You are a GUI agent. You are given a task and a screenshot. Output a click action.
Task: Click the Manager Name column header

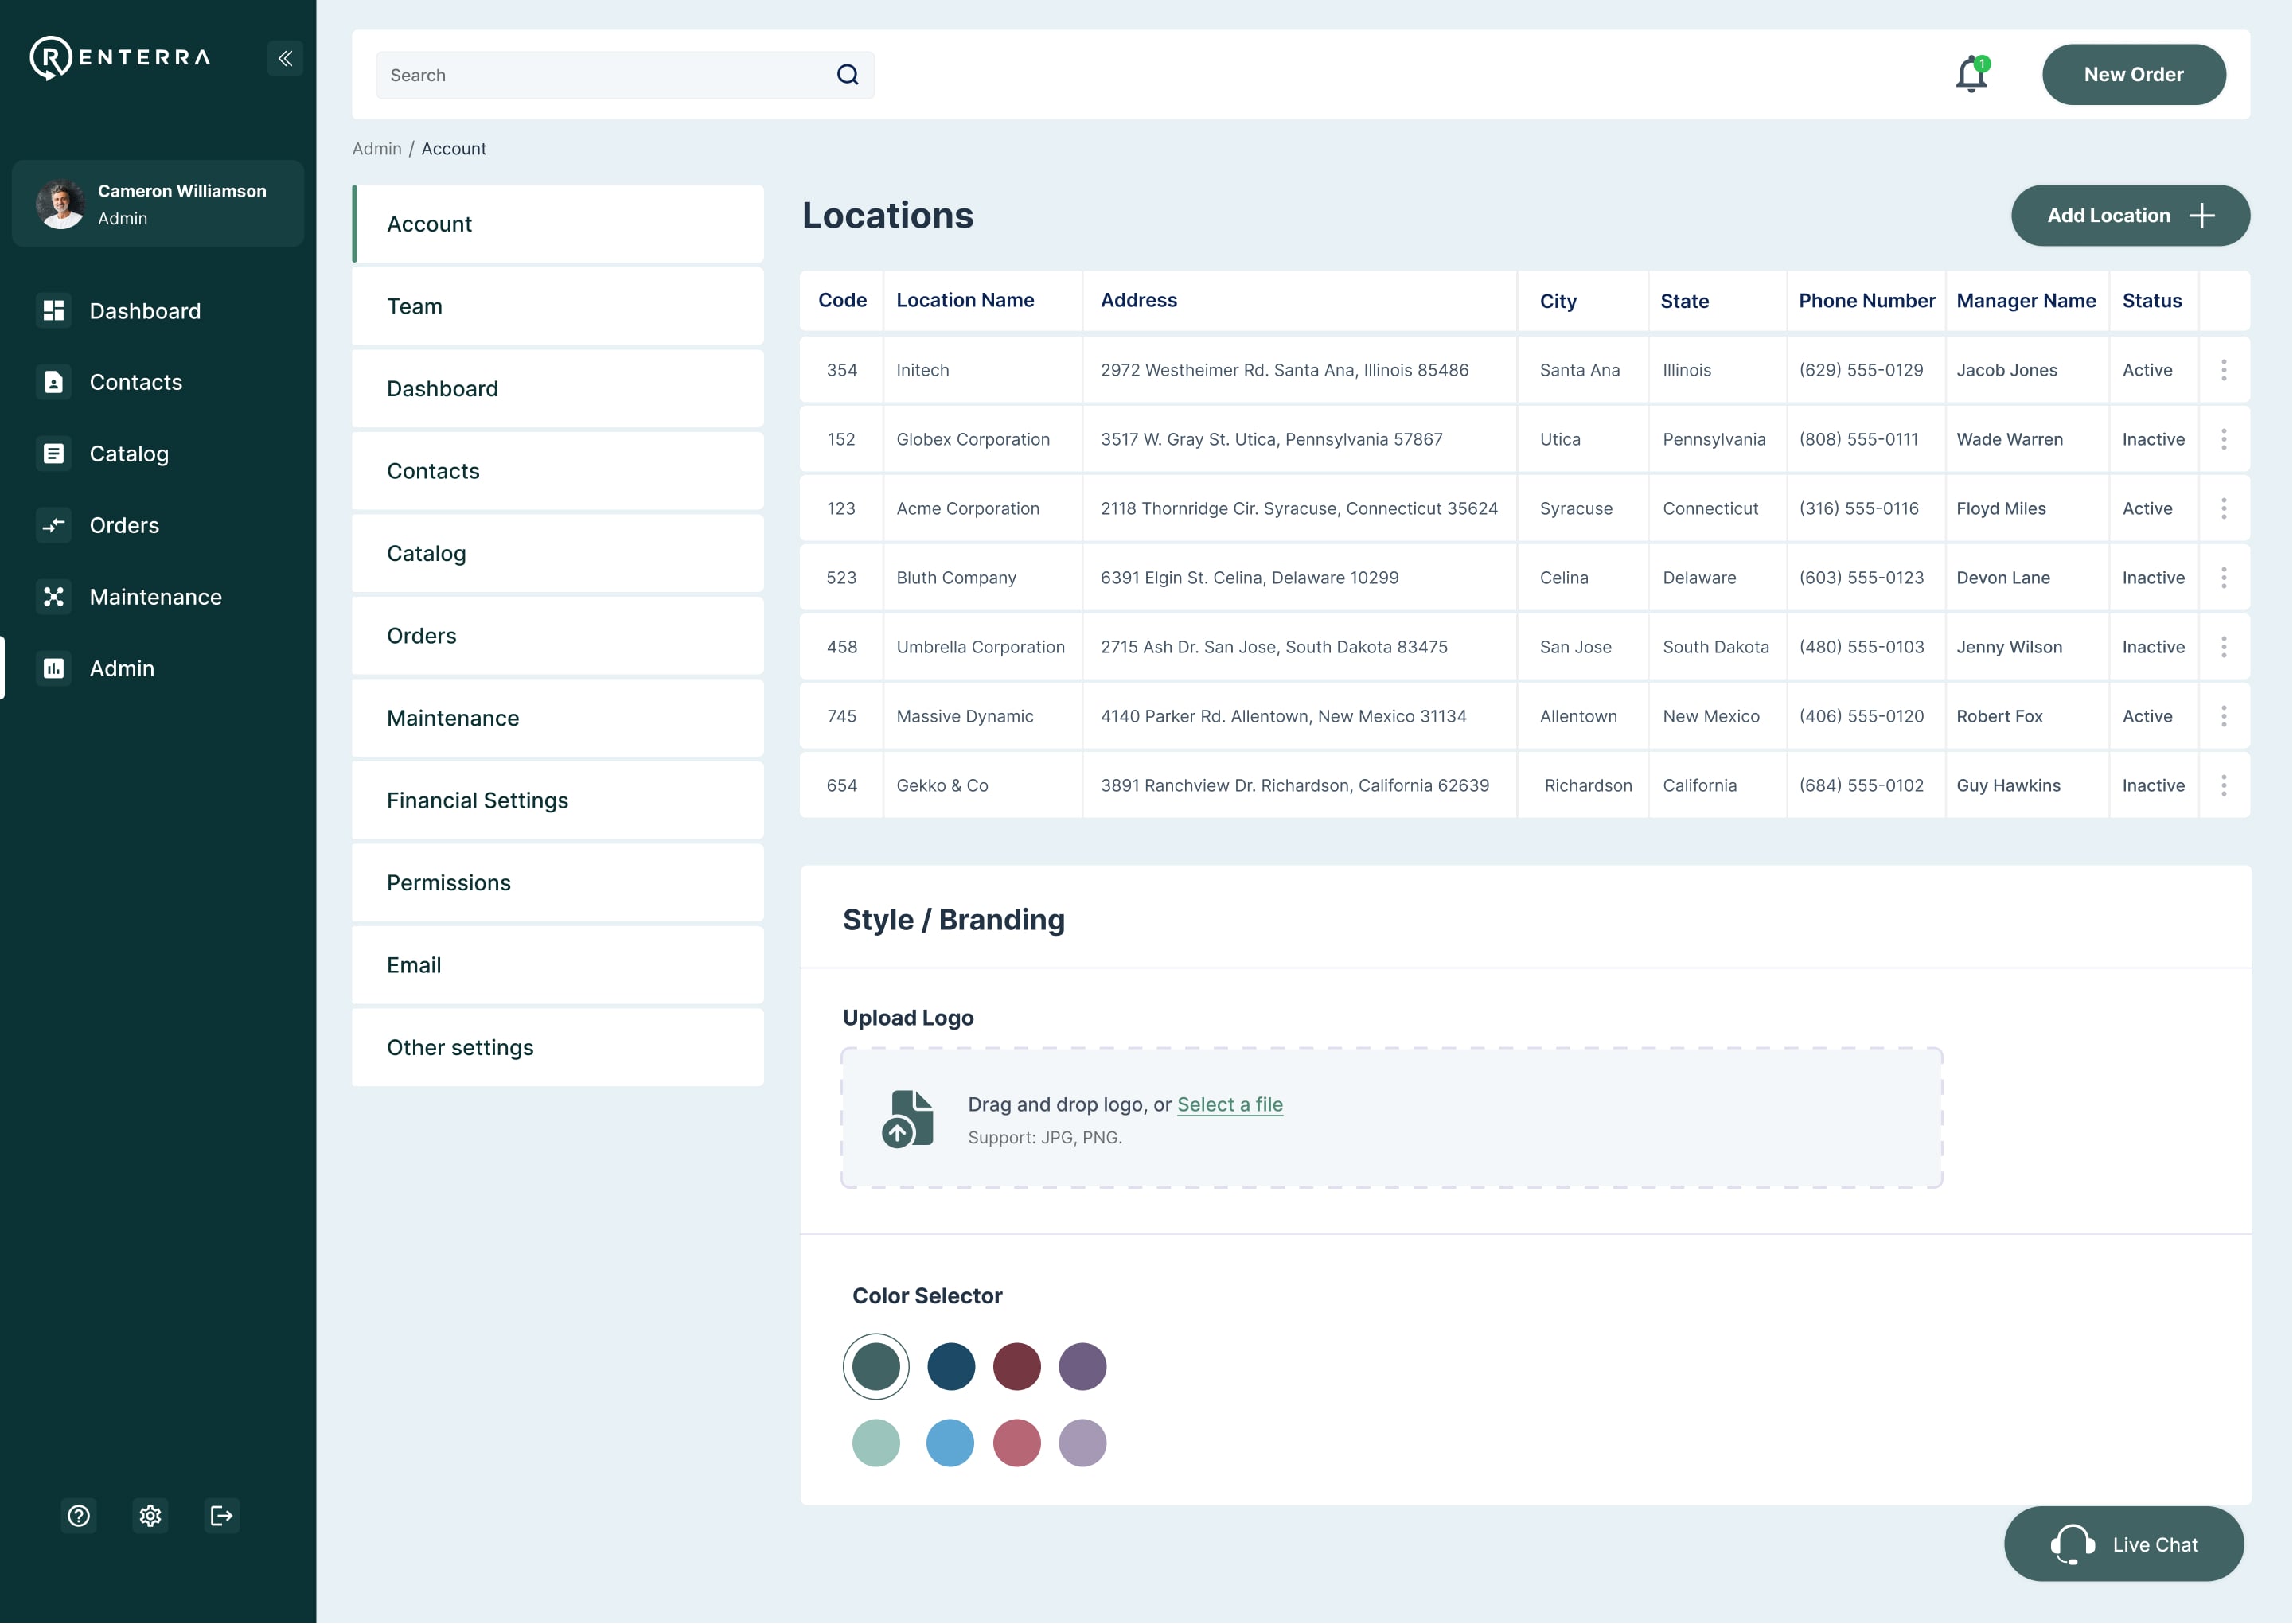pos(2026,301)
